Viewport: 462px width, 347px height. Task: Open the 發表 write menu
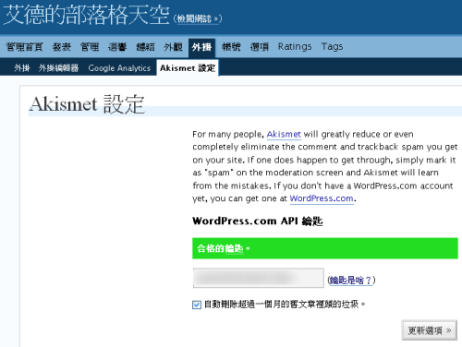coord(62,47)
